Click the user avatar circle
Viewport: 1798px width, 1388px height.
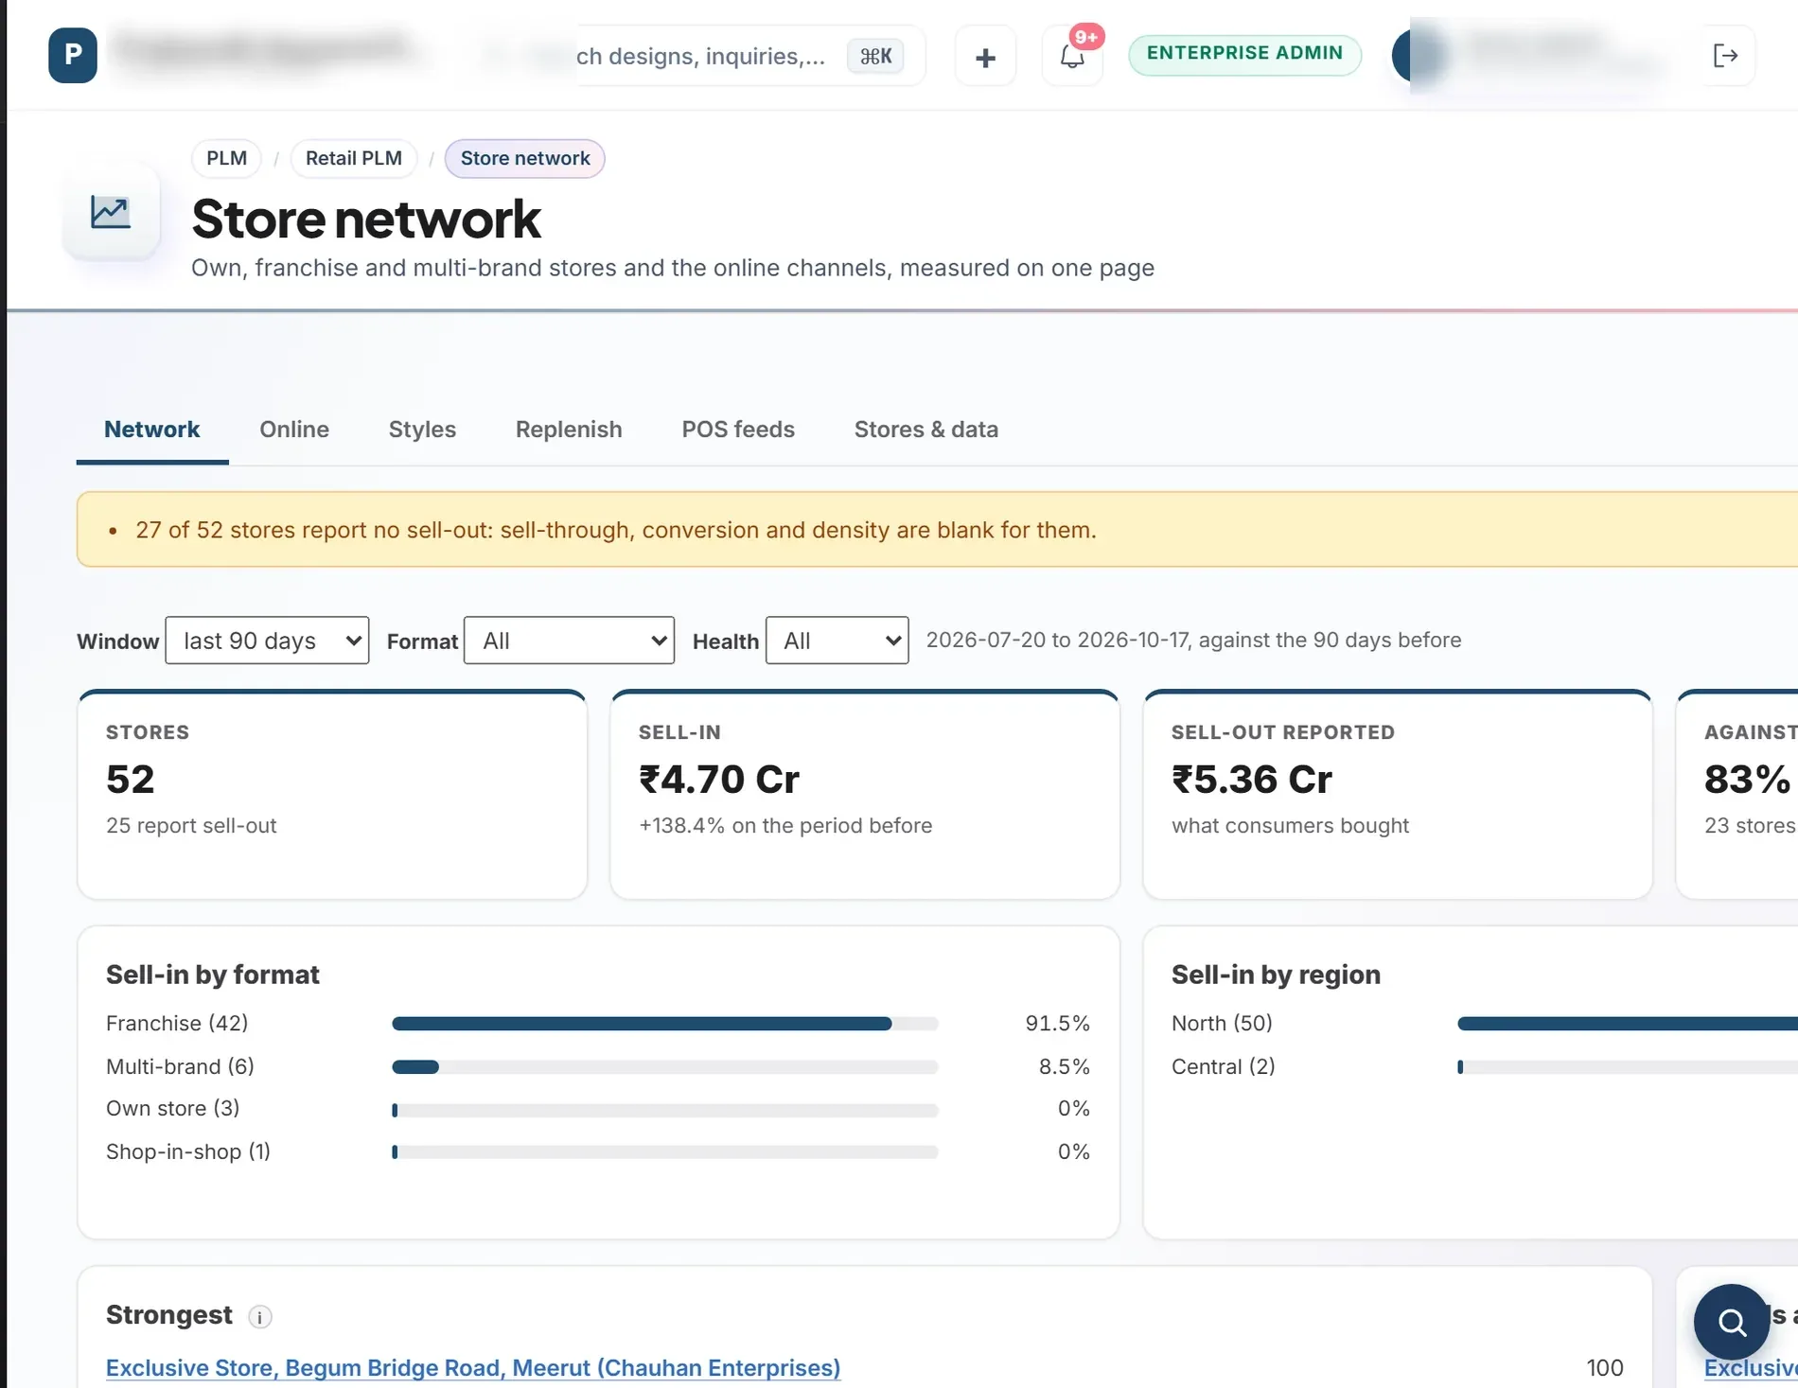pyautogui.click(x=1419, y=55)
